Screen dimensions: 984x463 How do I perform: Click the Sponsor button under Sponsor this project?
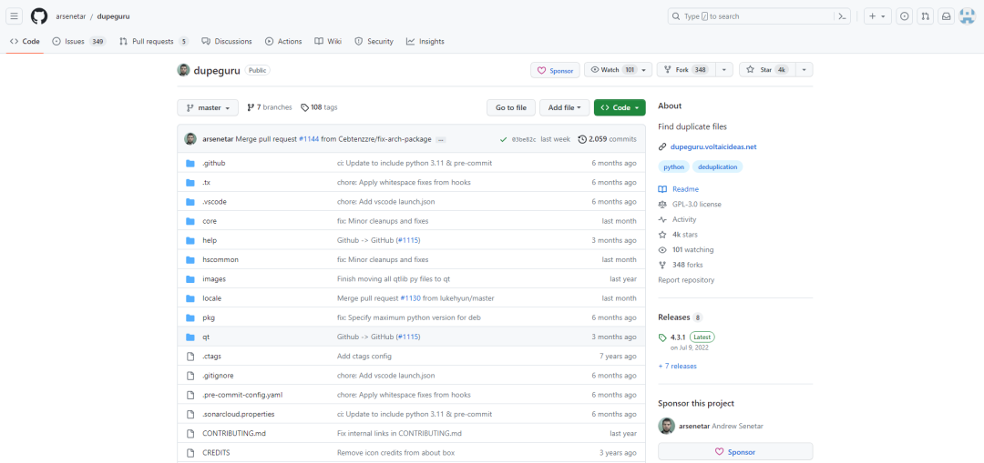[x=735, y=452]
